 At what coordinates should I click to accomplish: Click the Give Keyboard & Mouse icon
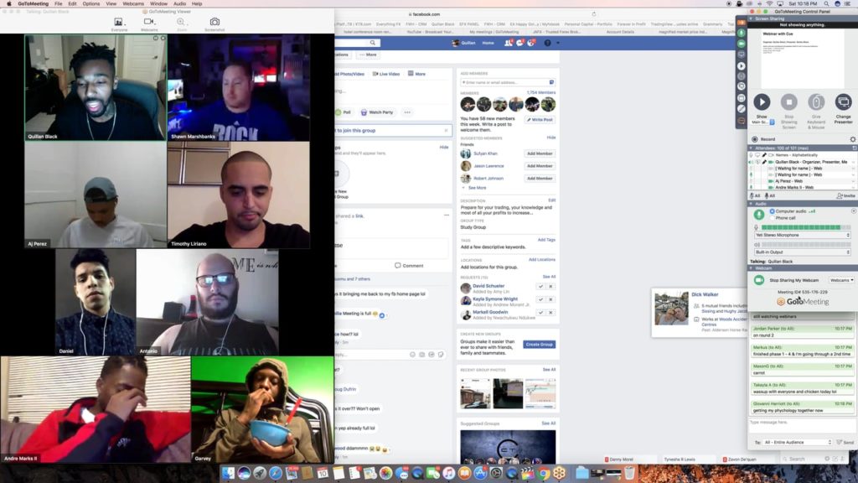[x=816, y=101]
